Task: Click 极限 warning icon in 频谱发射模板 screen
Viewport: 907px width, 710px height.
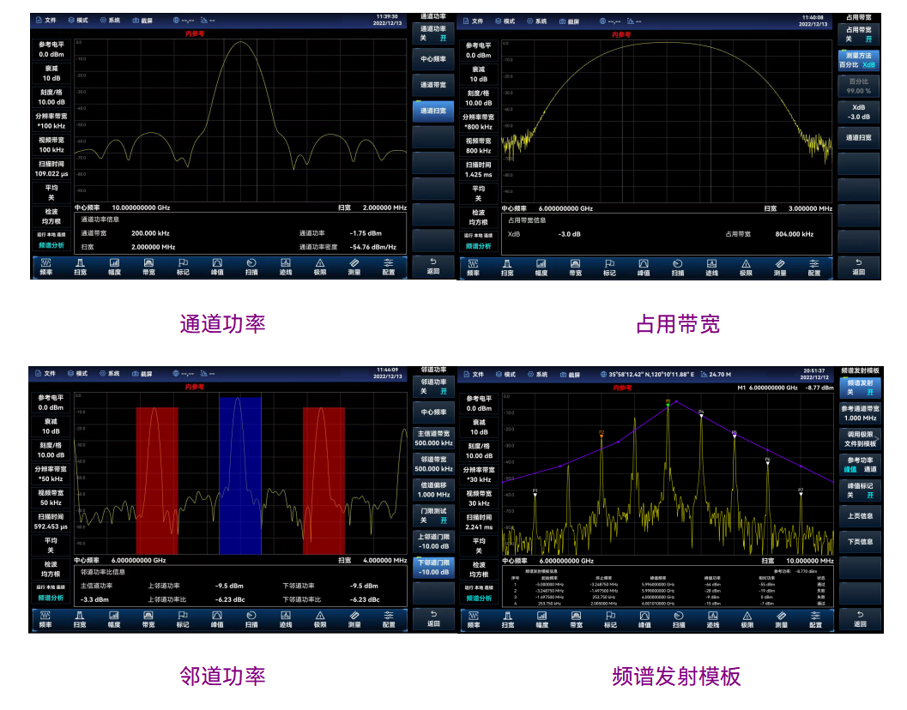Action: (747, 620)
